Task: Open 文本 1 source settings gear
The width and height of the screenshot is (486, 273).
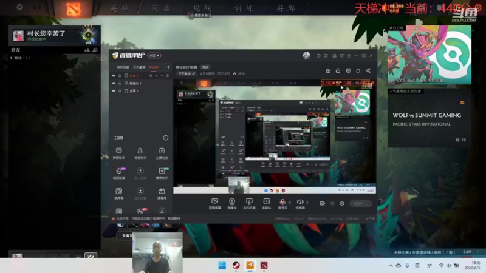Action: click(151, 75)
